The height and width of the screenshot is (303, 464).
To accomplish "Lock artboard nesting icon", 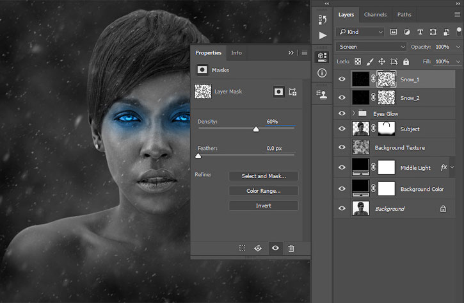I will point(394,61).
